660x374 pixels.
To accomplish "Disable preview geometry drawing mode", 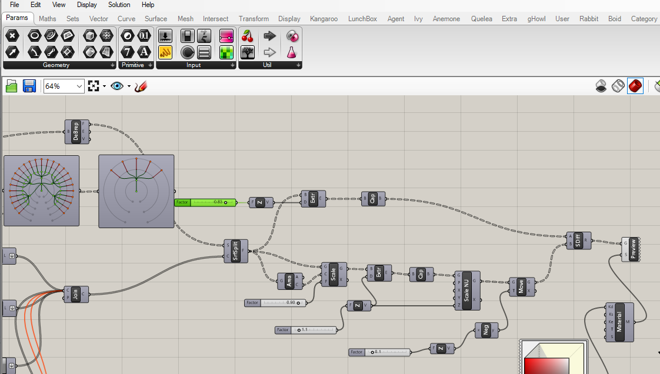I will 601,86.
